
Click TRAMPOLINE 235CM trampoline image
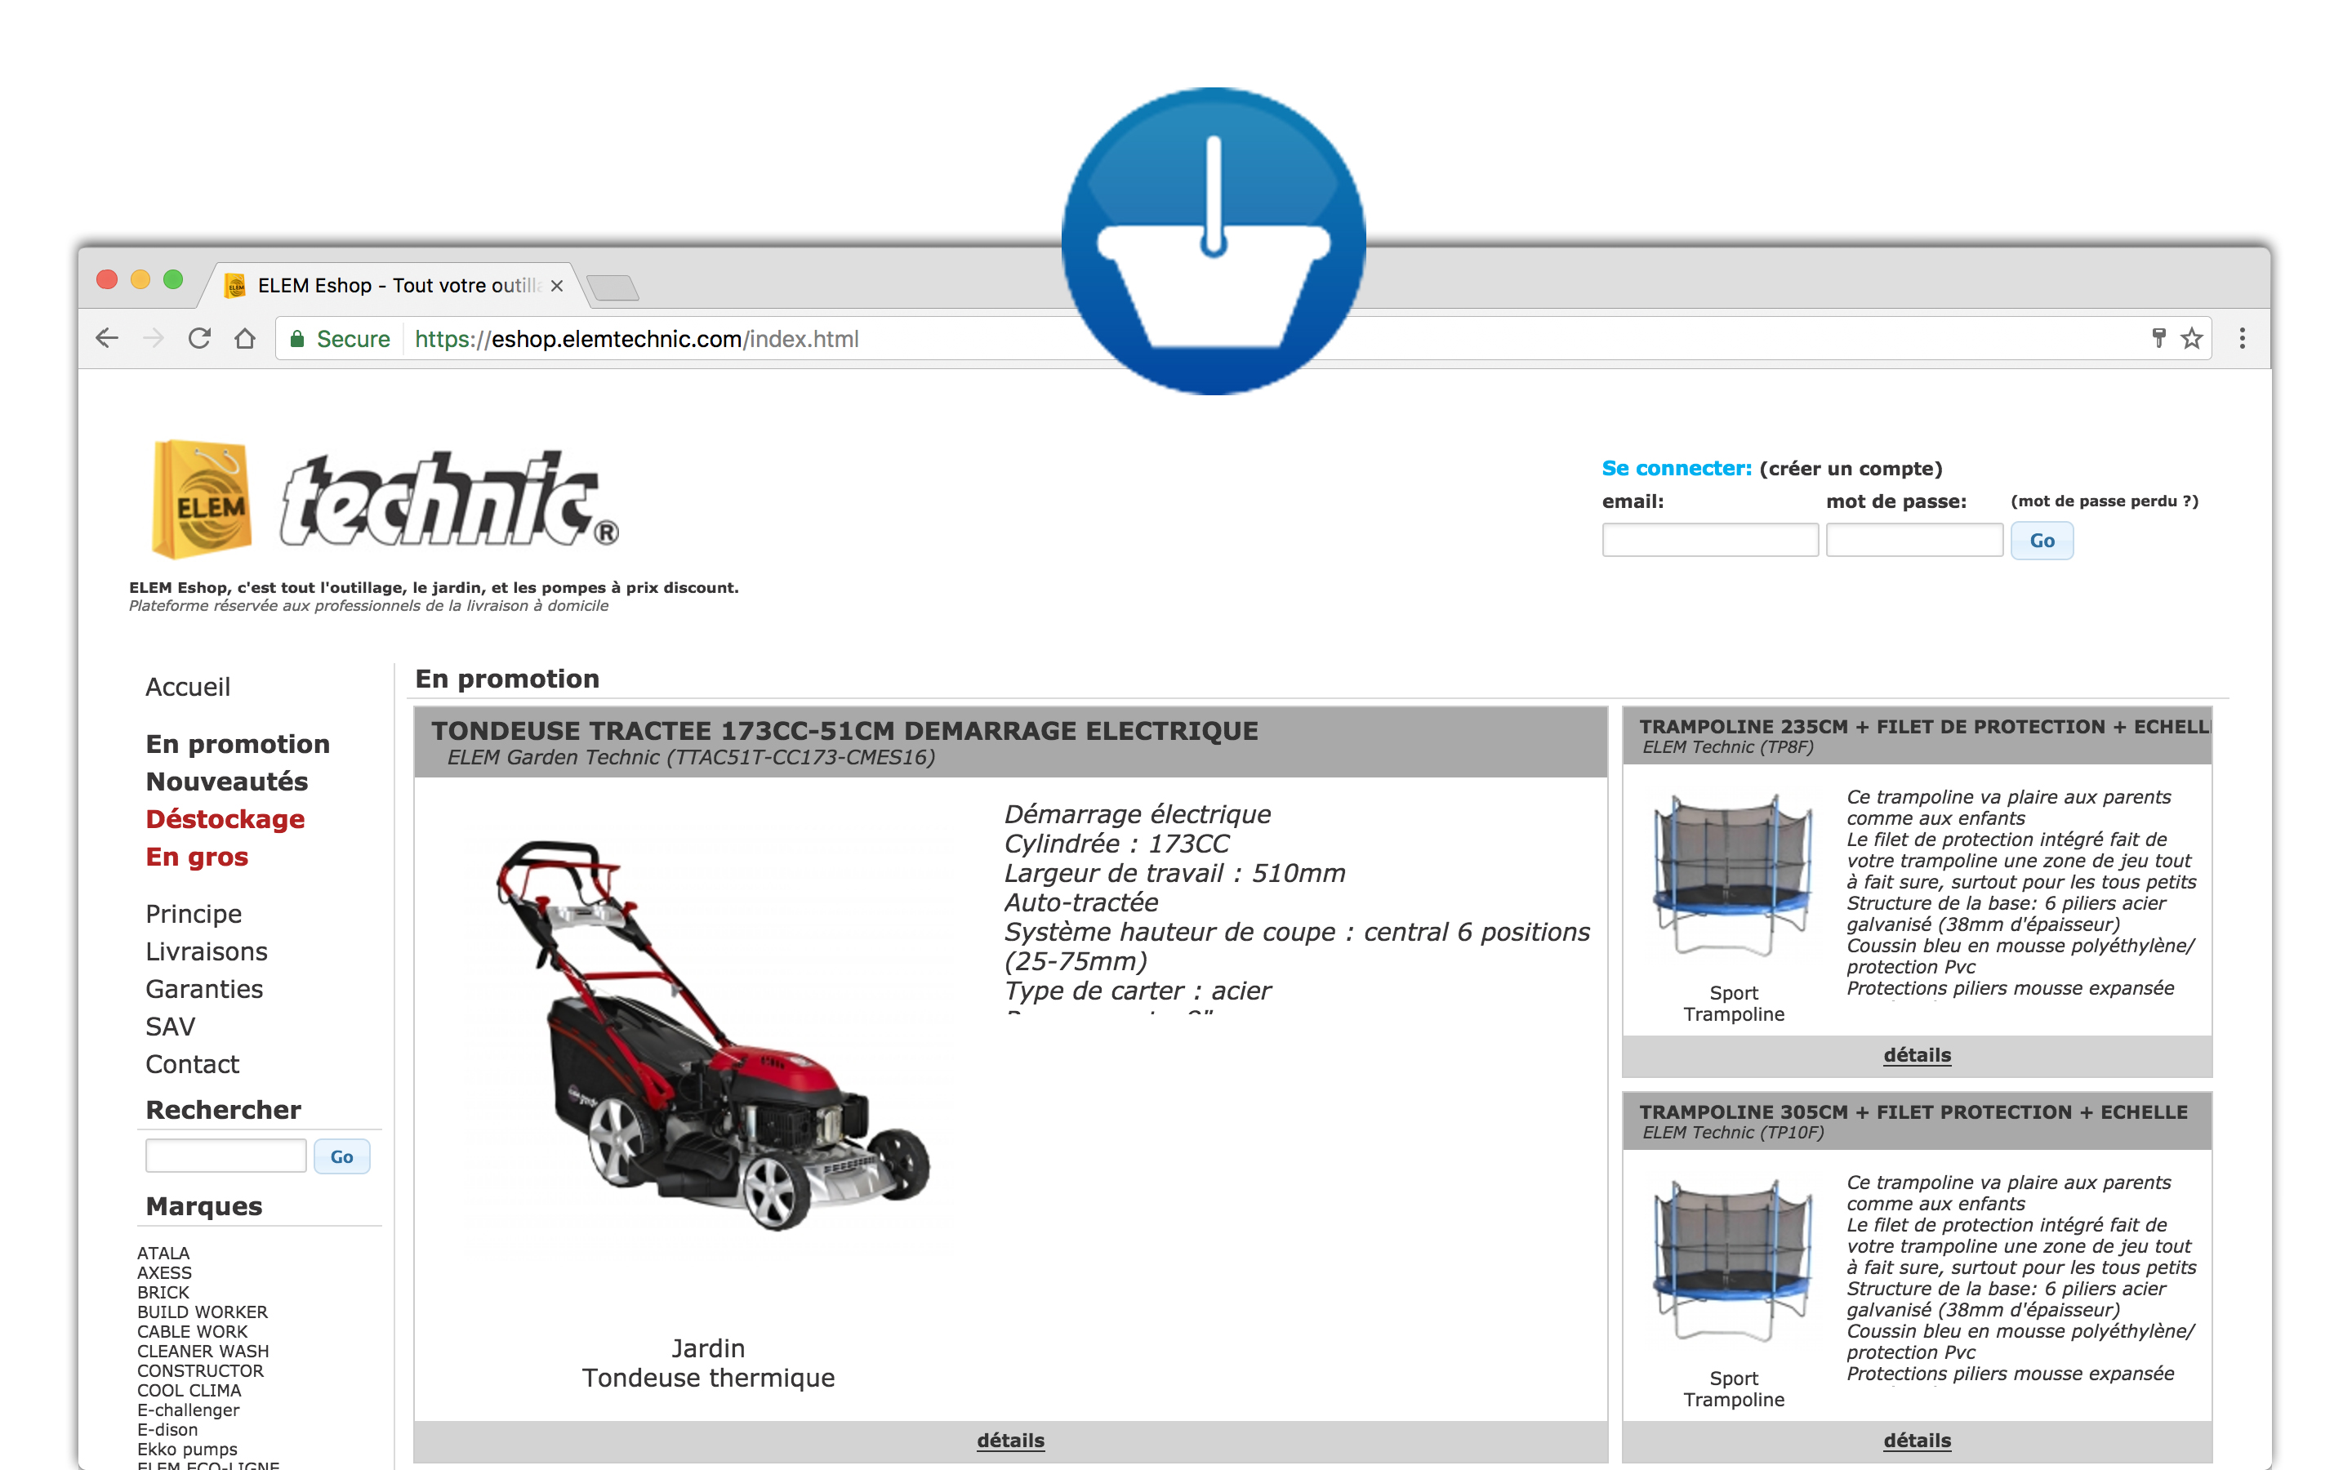click(x=1734, y=875)
